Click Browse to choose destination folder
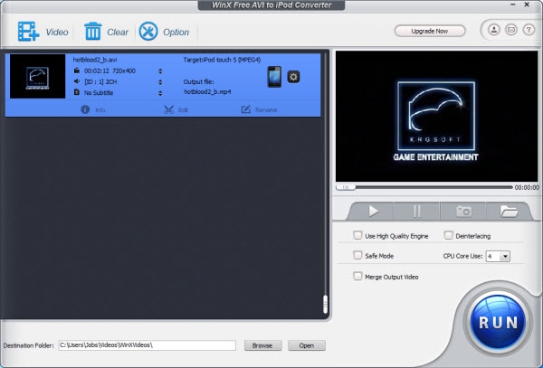543x368 pixels. coord(262,345)
